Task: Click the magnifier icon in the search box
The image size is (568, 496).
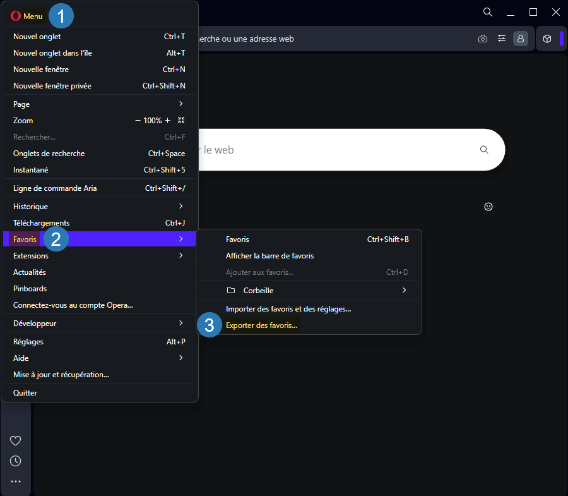Action: pos(484,150)
